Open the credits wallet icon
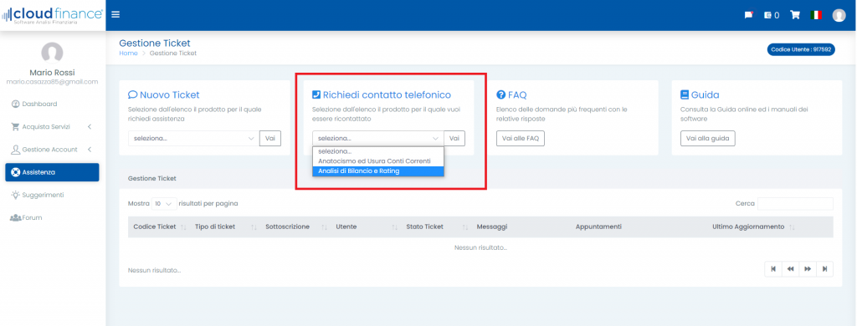The width and height of the screenshot is (857, 326). tap(771, 15)
